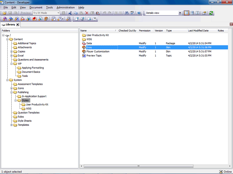Toggle the horizontal split layout button
Image resolution: width=233 pixels, height=174 pixels.
(x=192, y=13)
